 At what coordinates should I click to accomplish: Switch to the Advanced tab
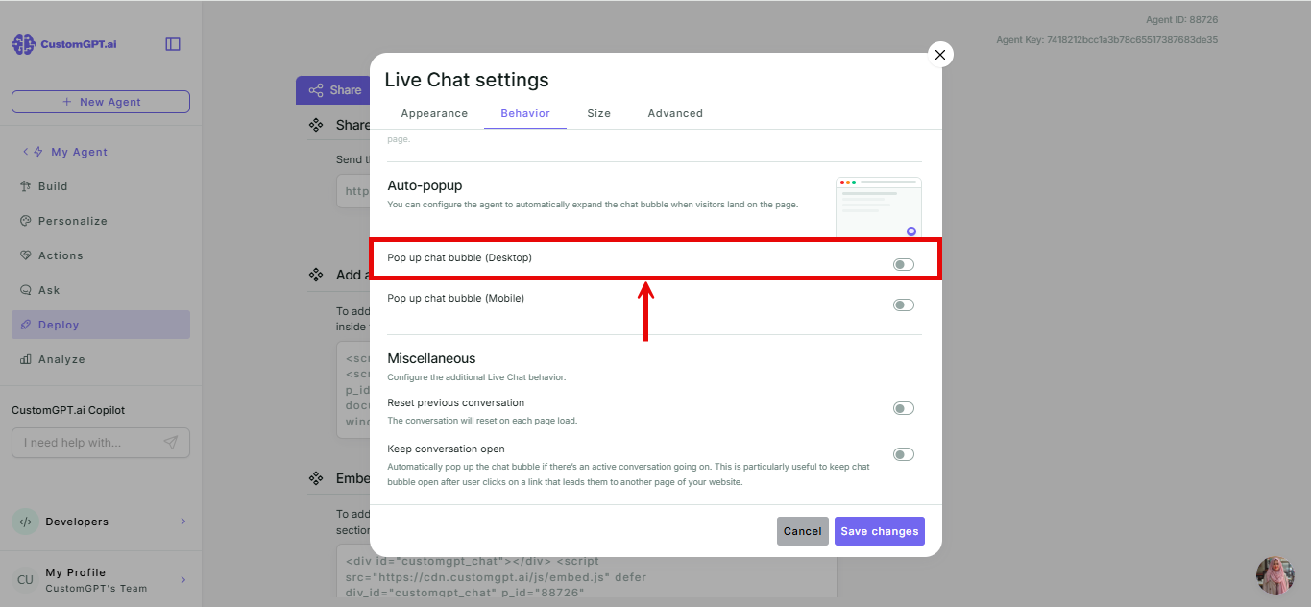pos(675,113)
